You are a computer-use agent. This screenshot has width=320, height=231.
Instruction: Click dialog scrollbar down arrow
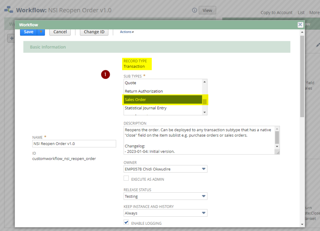click(302, 224)
